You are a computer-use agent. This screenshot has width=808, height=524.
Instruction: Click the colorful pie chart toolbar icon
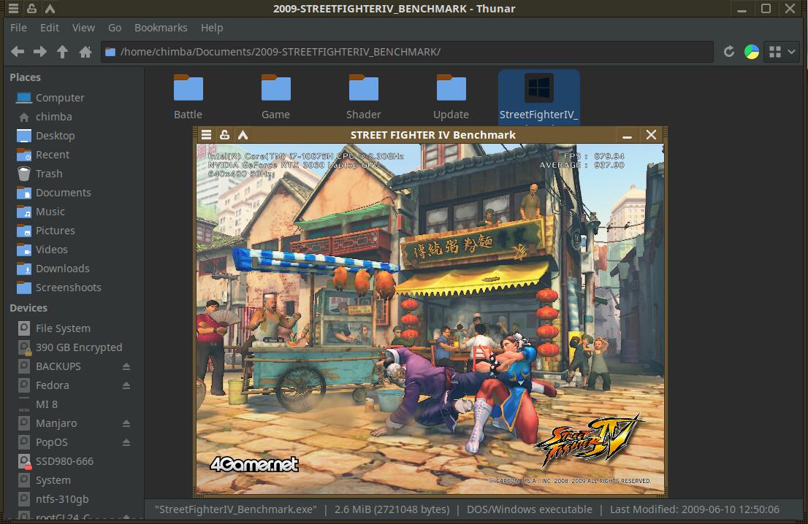coord(751,52)
